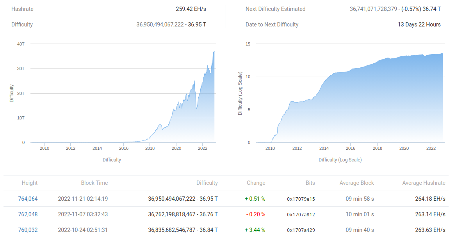Click the +3.44% change value
Viewport: 456px width, 235px height.
(256, 230)
